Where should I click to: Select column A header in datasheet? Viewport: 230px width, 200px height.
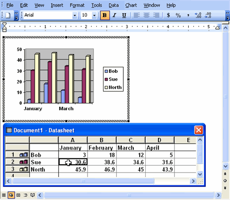pyautogui.click(x=73, y=140)
